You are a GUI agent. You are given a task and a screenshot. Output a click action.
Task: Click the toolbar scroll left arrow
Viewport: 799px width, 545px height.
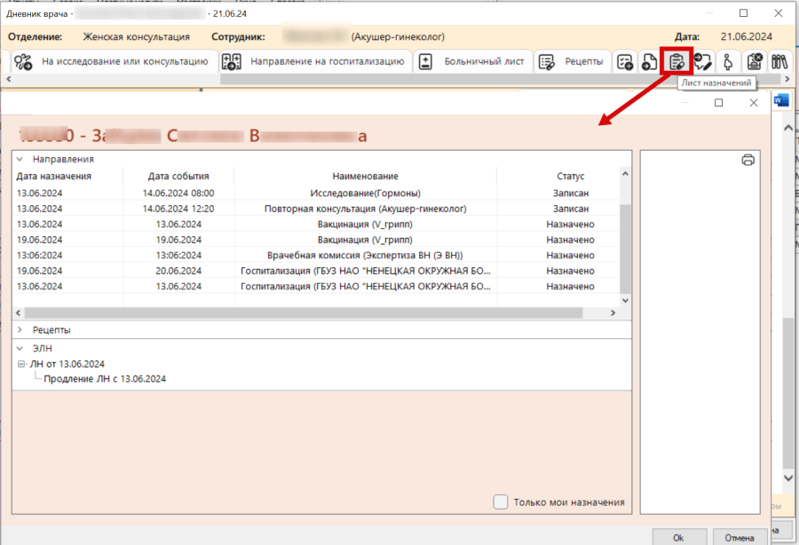click(x=9, y=80)
